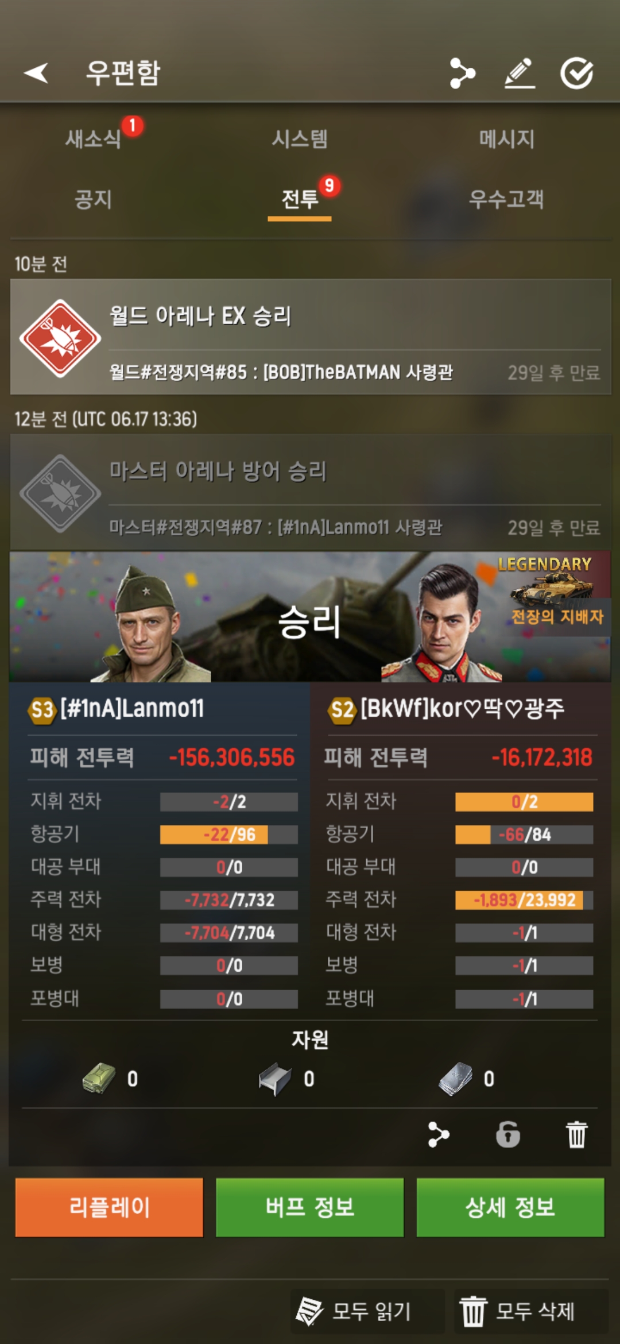Expand the 월드 아레나 EX 승리 mail entry
This screenshot has height=1344, width=620.
pos(311,337)
